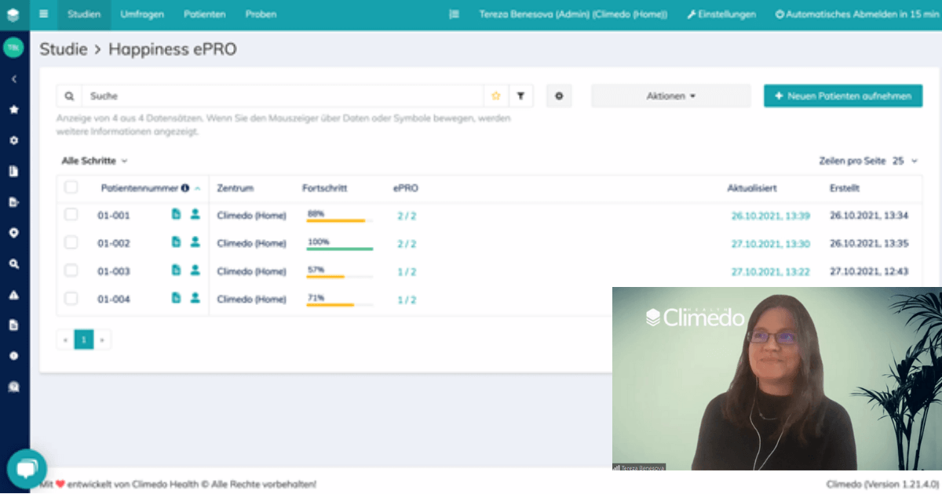The image size is (942, 494).
Task: Open the warning triangle icon in the sidebar
Action: point(13,294)
